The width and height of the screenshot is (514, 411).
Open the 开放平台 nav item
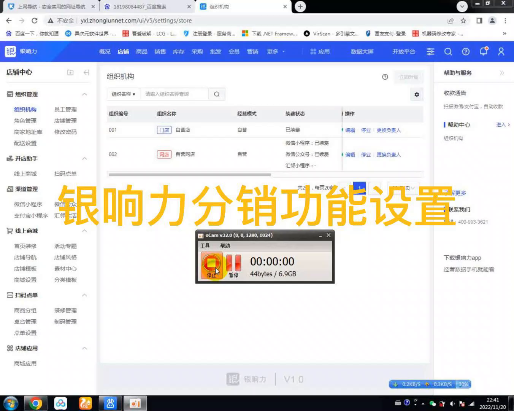[x=404, y=51]
